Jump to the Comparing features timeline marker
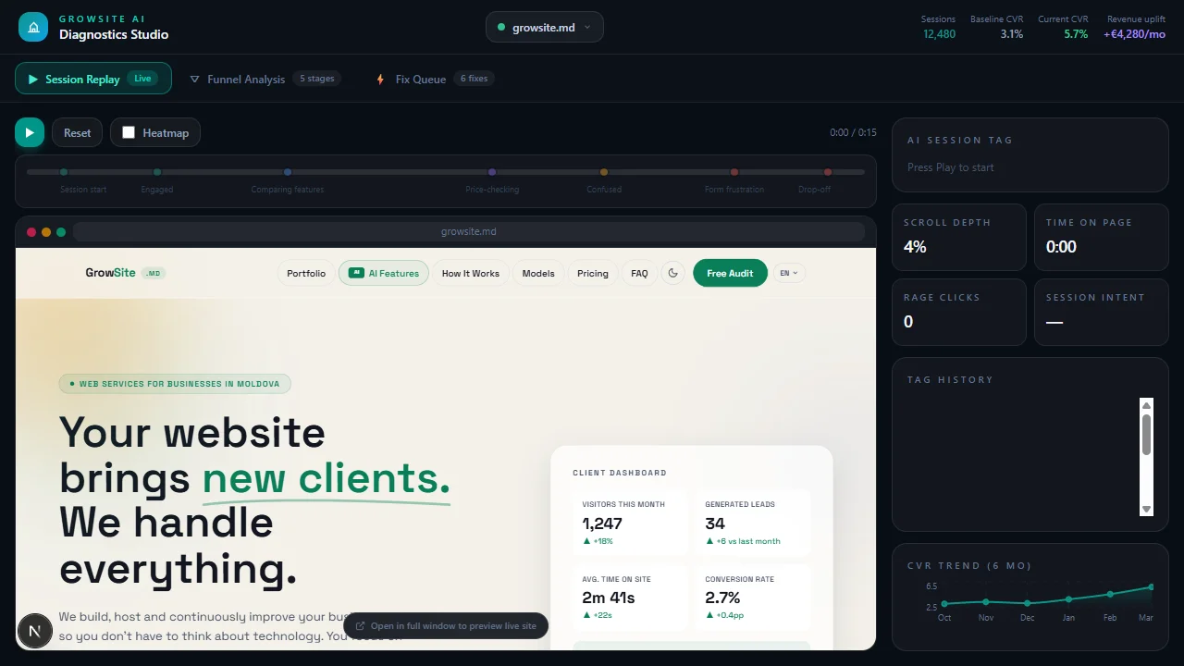 pos(288,172)
